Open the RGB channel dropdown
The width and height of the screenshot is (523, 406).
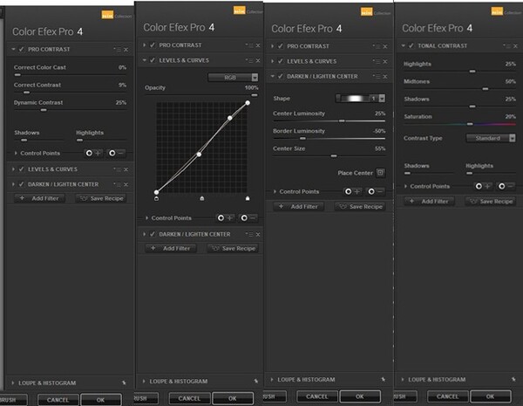(x=233, y=78)
